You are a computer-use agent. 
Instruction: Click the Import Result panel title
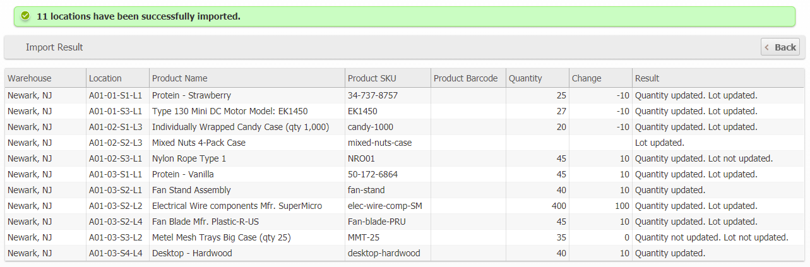point(54,47)
